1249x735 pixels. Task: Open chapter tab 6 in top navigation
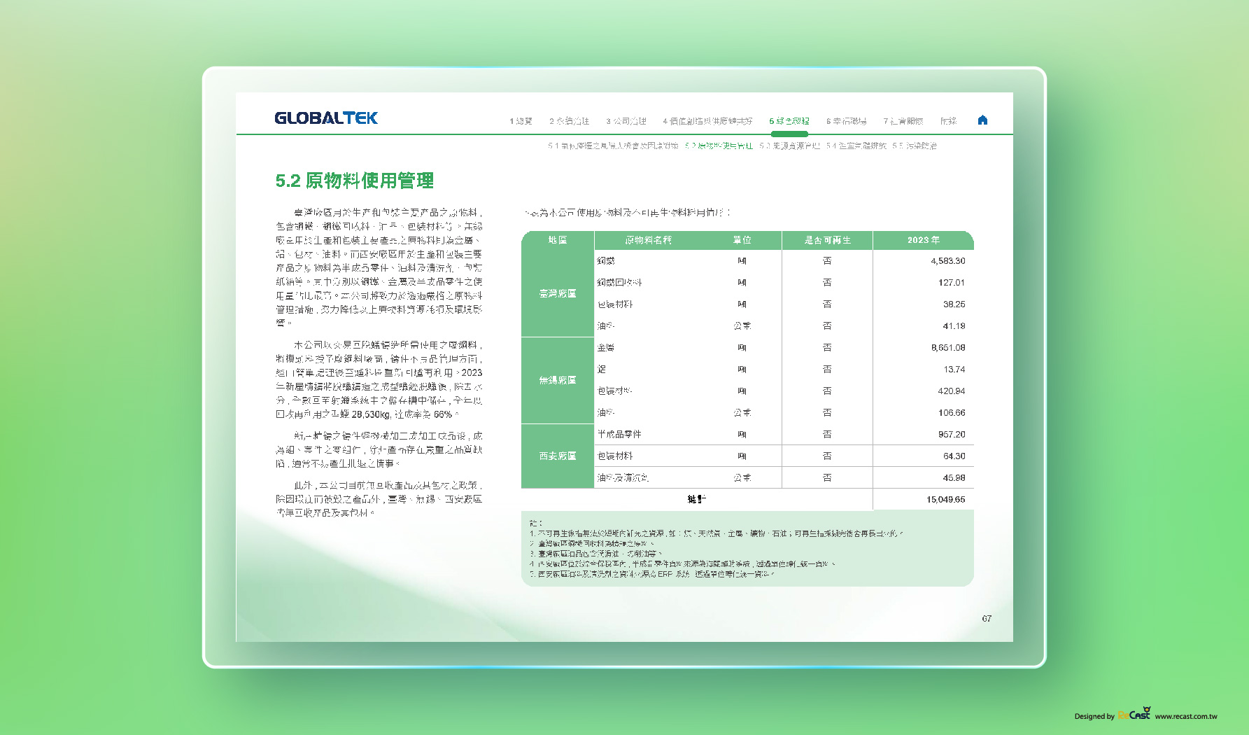click(x=846, y=121)
